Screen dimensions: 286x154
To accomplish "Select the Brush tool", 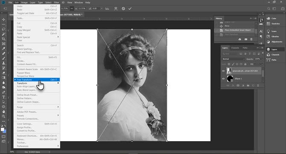I will point(3,58).
